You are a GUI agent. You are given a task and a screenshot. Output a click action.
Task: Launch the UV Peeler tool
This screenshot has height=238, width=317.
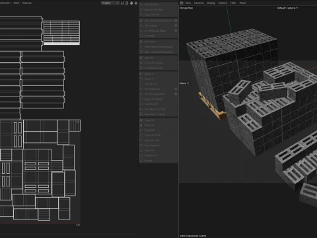coord(158,42)
